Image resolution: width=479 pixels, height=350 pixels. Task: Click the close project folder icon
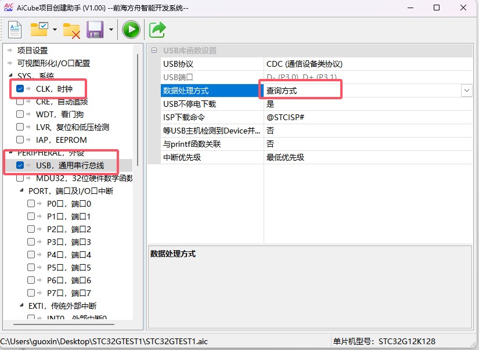tap(71, 31)
